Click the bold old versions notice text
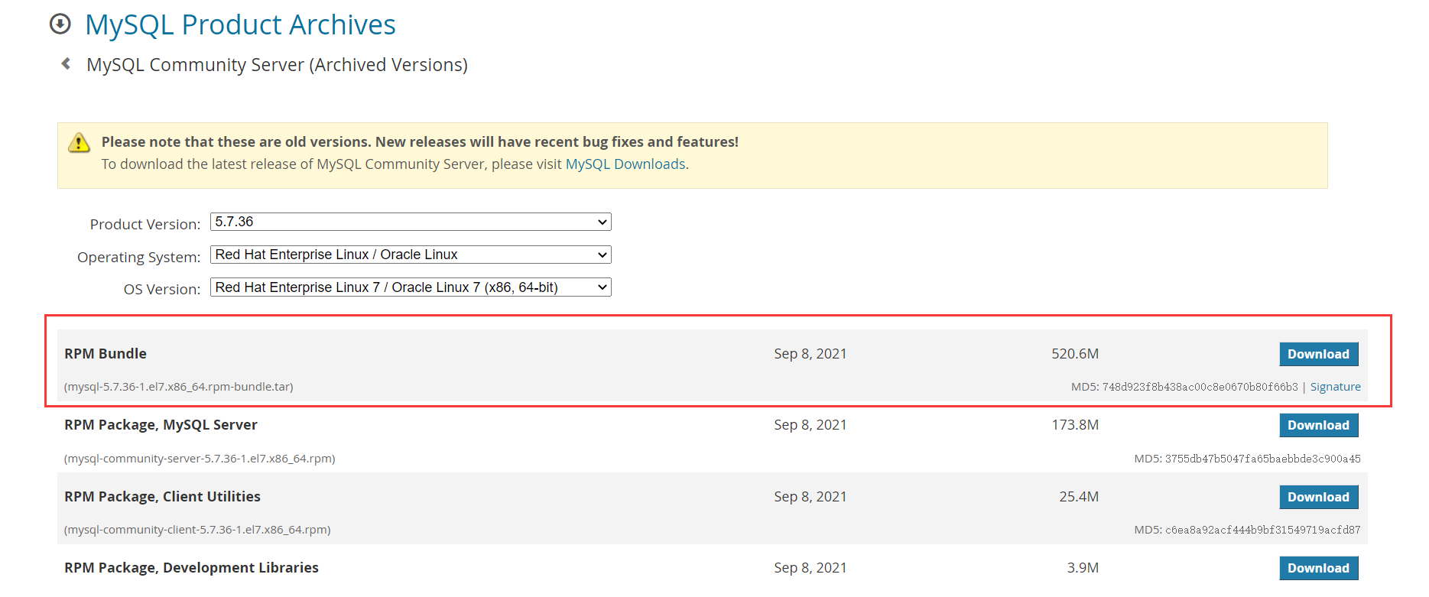Screen dimensions: 1429x597 420,142
